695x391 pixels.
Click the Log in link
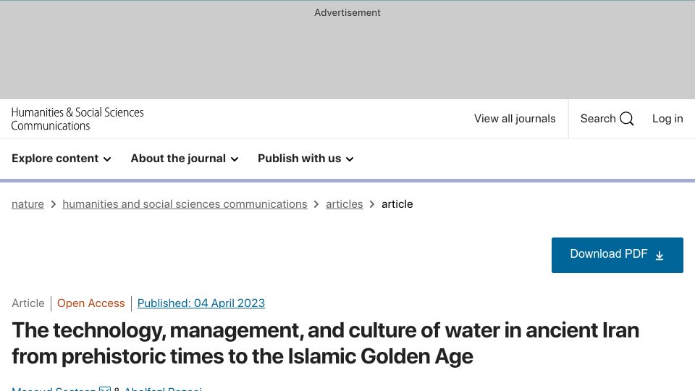[x=667, y=119]
